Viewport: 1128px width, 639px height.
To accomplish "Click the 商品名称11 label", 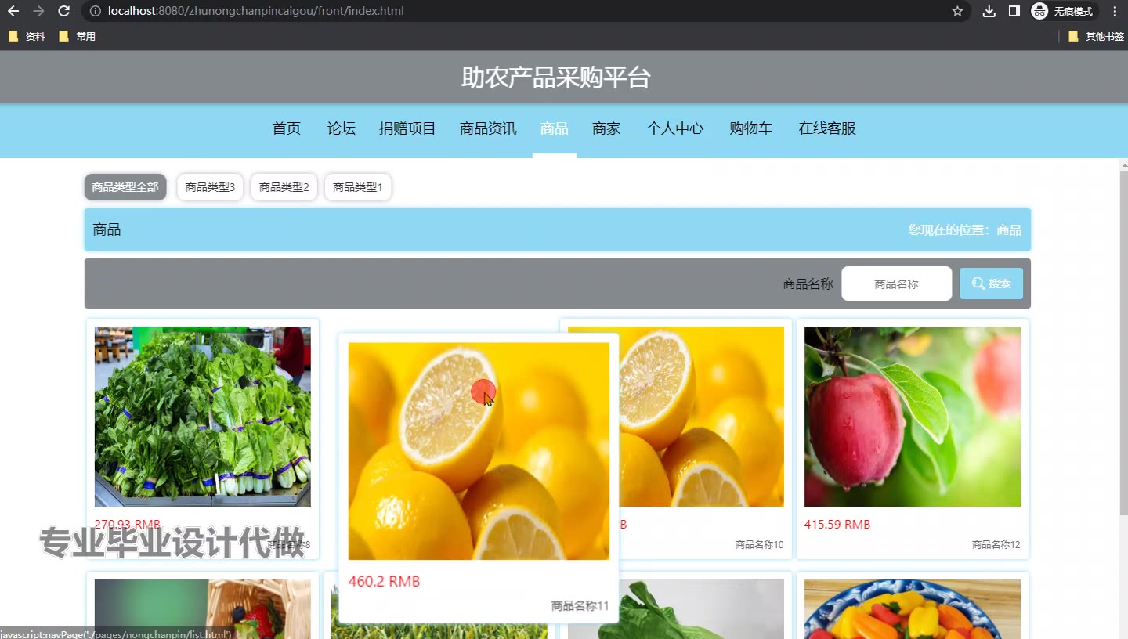I will [580, 605].
